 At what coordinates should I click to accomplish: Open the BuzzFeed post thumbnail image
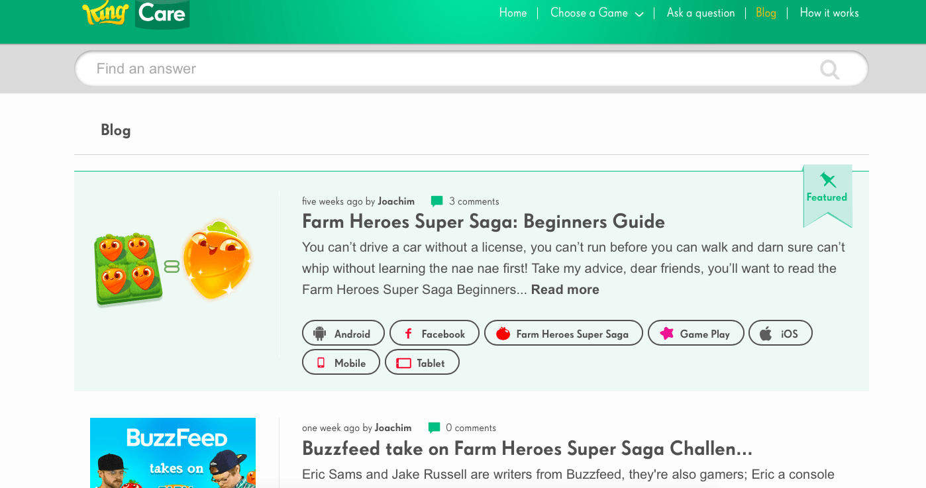(173, 453)
